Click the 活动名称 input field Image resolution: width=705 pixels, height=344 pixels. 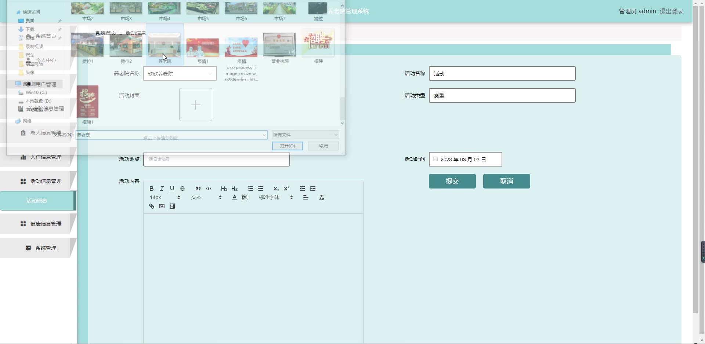502,73
